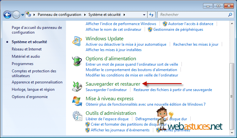Close the Control Panel window
237x138 pixels.
point(229,6)
